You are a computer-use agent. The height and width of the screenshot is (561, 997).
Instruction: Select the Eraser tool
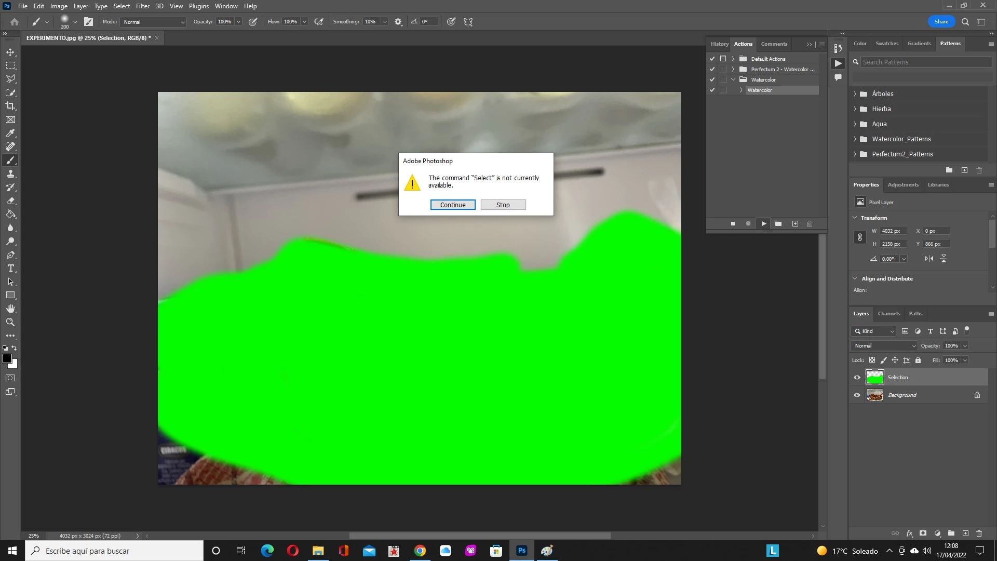(10, 201)
